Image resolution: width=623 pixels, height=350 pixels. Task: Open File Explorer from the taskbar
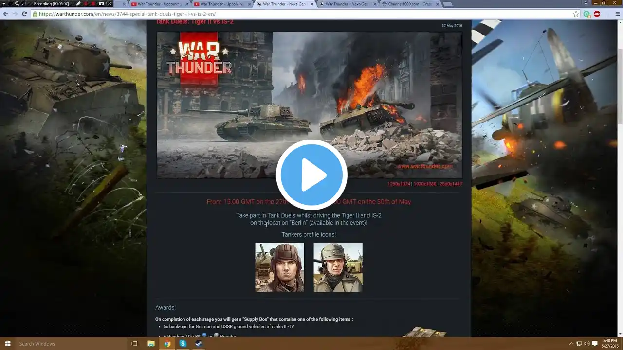pos(151,344)
